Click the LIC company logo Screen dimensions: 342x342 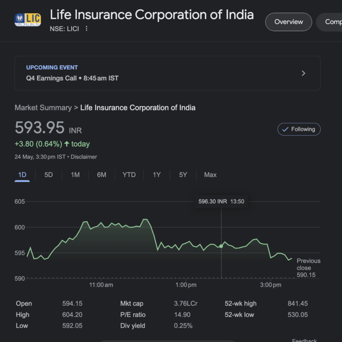point(28,20)
